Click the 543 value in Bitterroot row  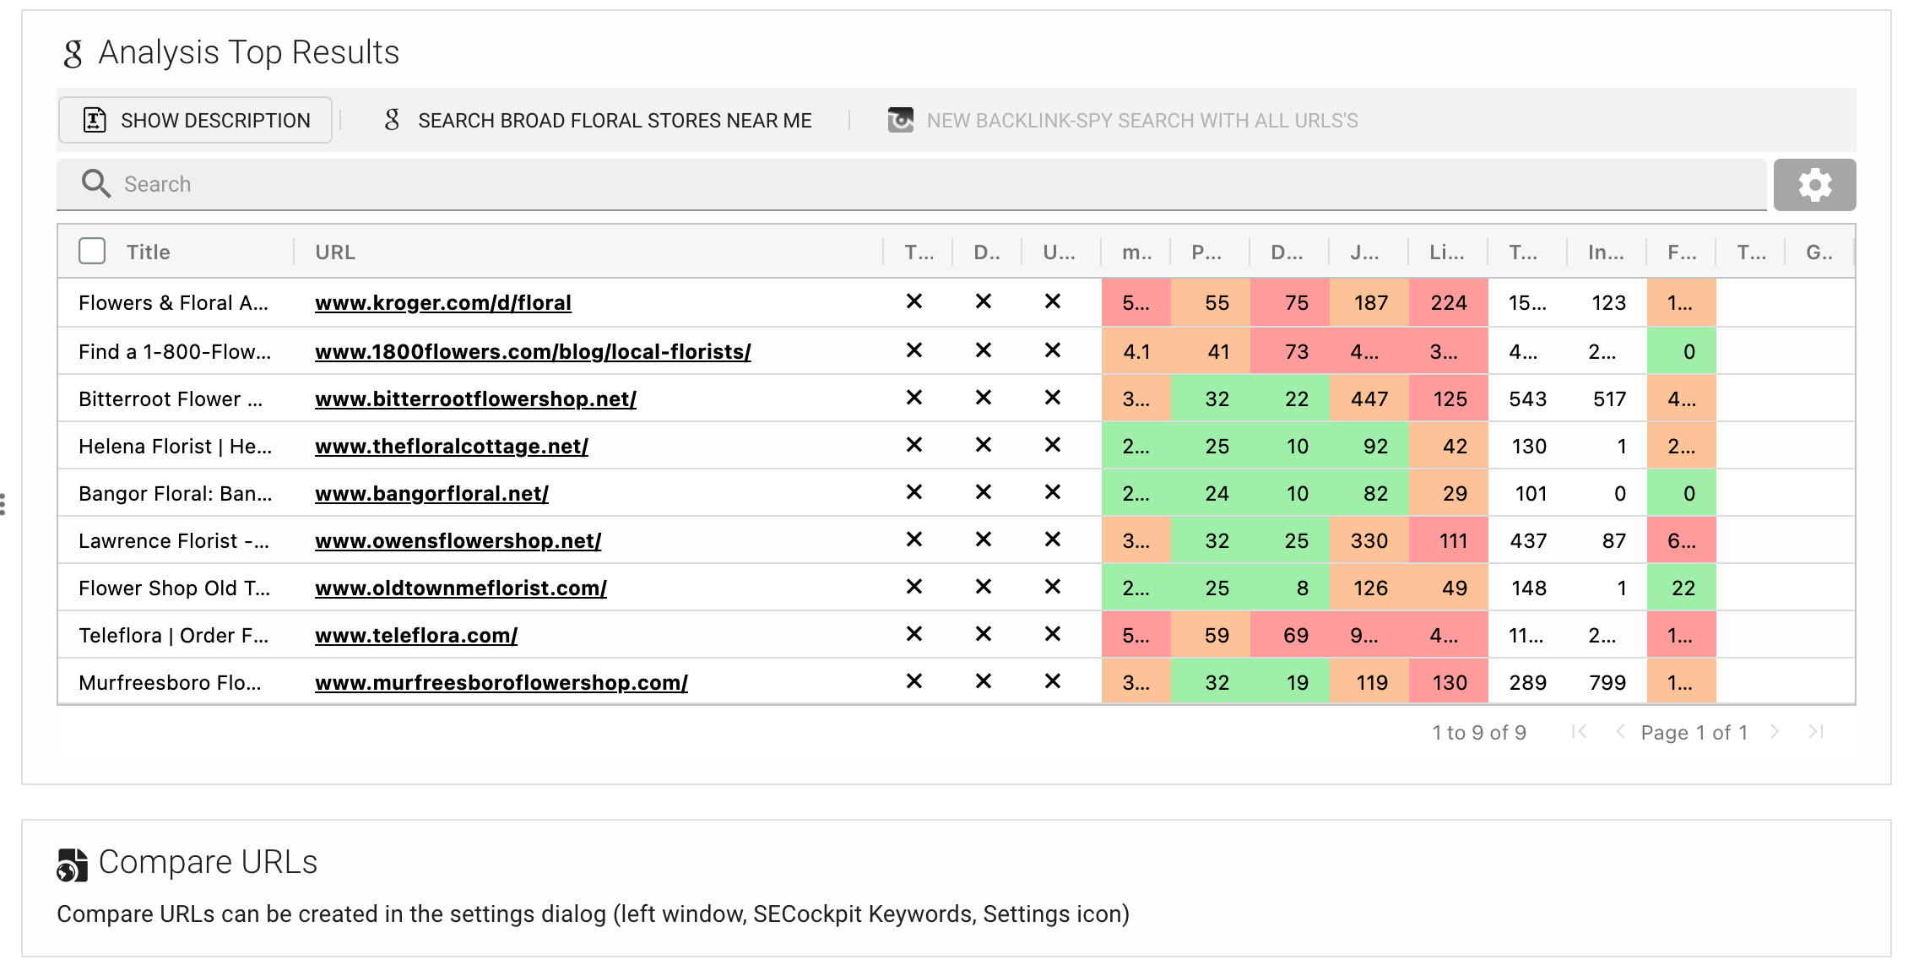(1527, 399)
